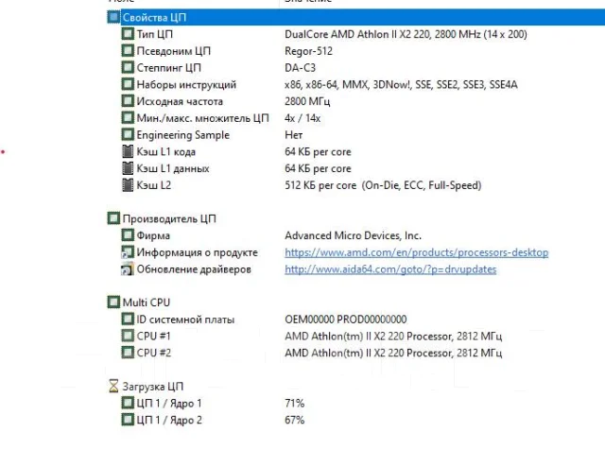Open the aida64.com driver updates link
The height and width of the screenshot is (467, 605).
390,269
